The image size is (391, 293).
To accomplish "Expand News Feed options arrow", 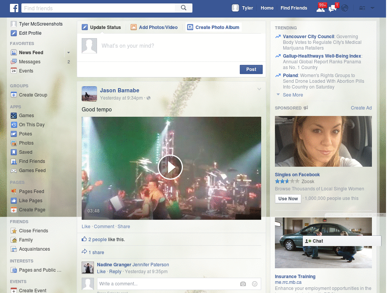I will click(x=68, y=53).
